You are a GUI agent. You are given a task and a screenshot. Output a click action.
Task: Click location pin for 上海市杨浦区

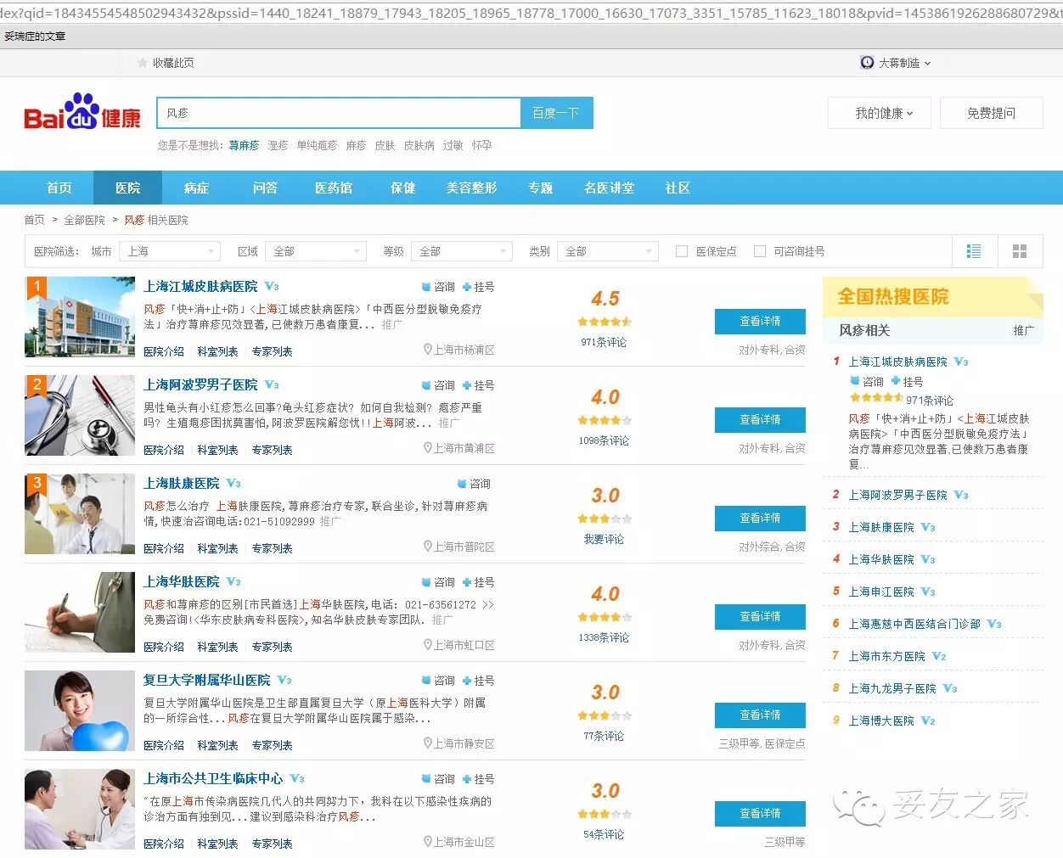(428, 350)
